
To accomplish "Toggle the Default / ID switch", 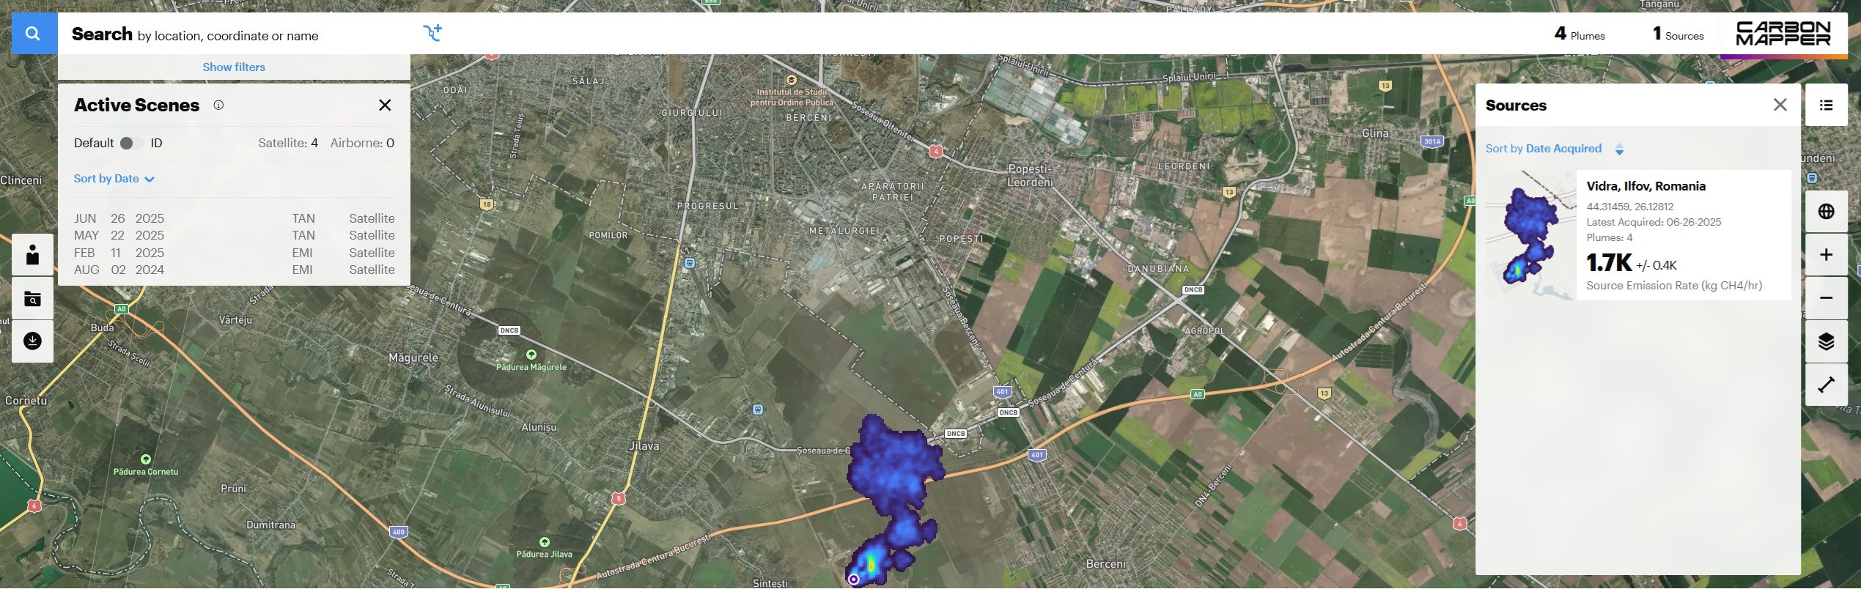I will tap(132, 143).
